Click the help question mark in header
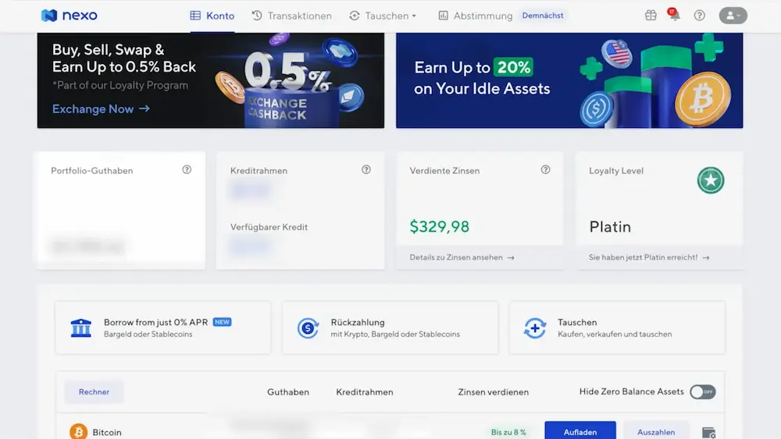781x439 pixels. coord(699,16)
